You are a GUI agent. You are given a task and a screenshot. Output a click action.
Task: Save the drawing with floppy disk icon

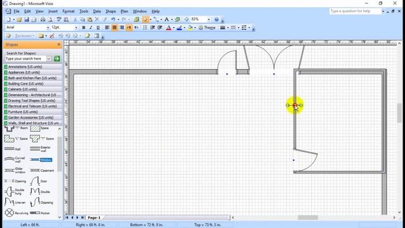[x=27, y=20]
